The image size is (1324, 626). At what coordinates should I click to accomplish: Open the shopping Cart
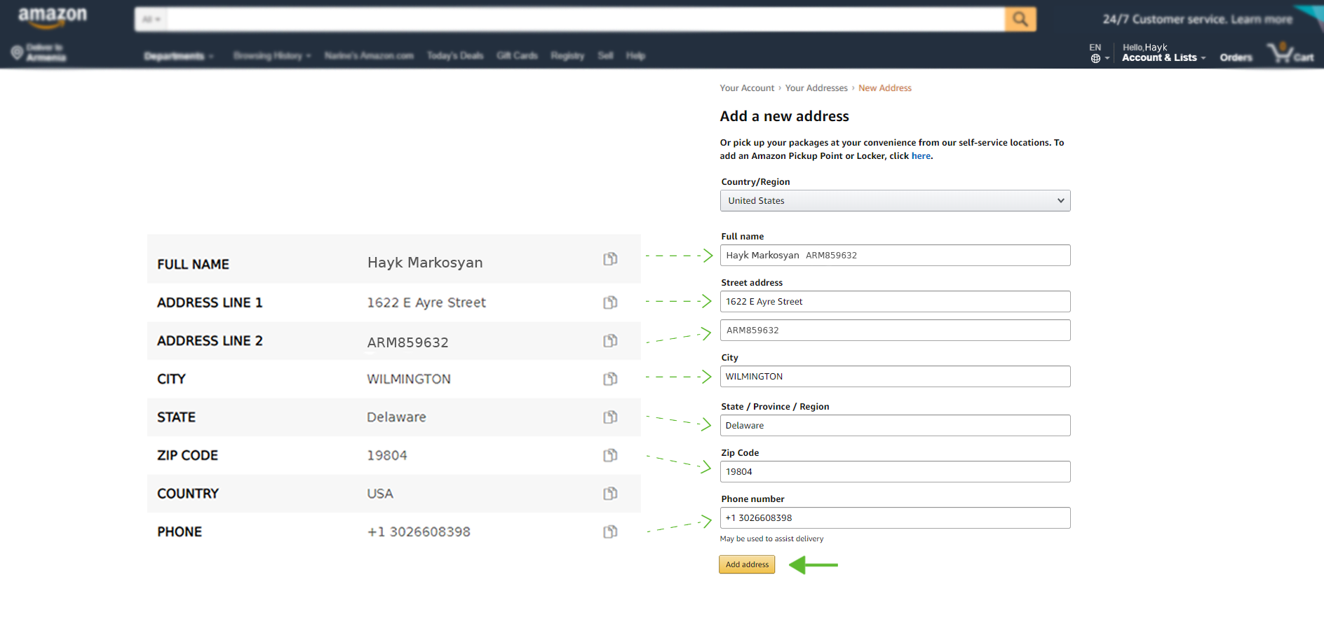(x=1290, y=53)
